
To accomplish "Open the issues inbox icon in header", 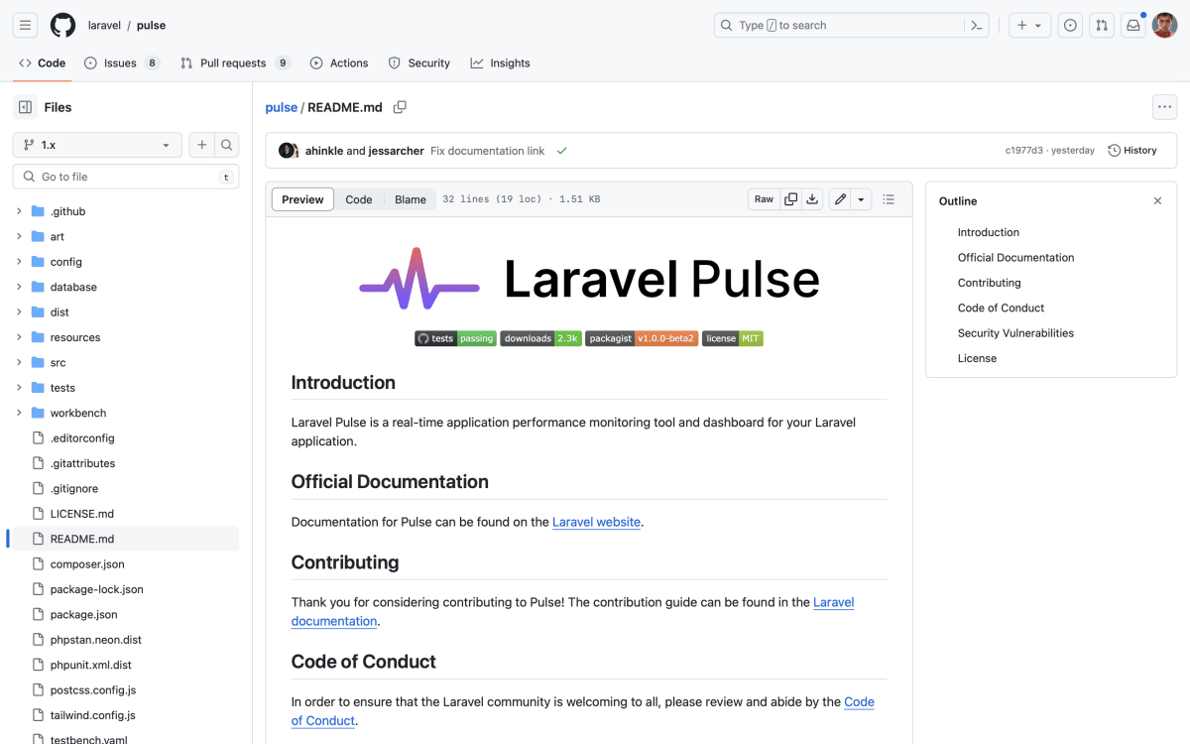I will click(x=1070, y=26).
